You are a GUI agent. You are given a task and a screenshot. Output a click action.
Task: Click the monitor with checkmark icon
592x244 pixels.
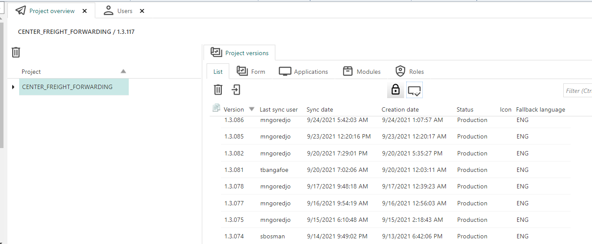coord(415,90)
